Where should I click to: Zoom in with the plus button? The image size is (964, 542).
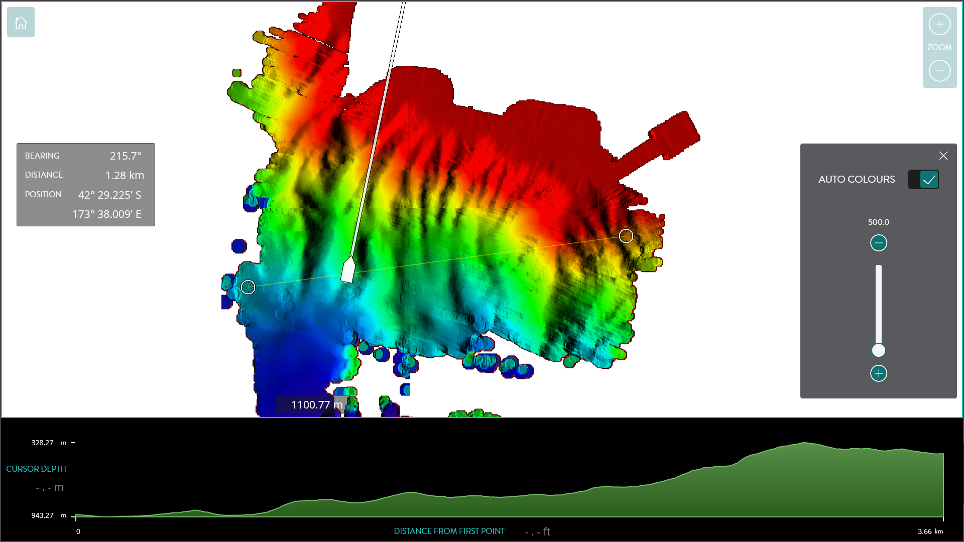tap(939, 24)
